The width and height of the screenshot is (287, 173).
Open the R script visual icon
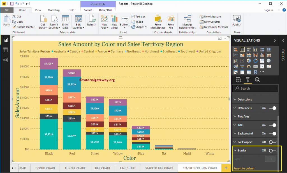[255, 72]
